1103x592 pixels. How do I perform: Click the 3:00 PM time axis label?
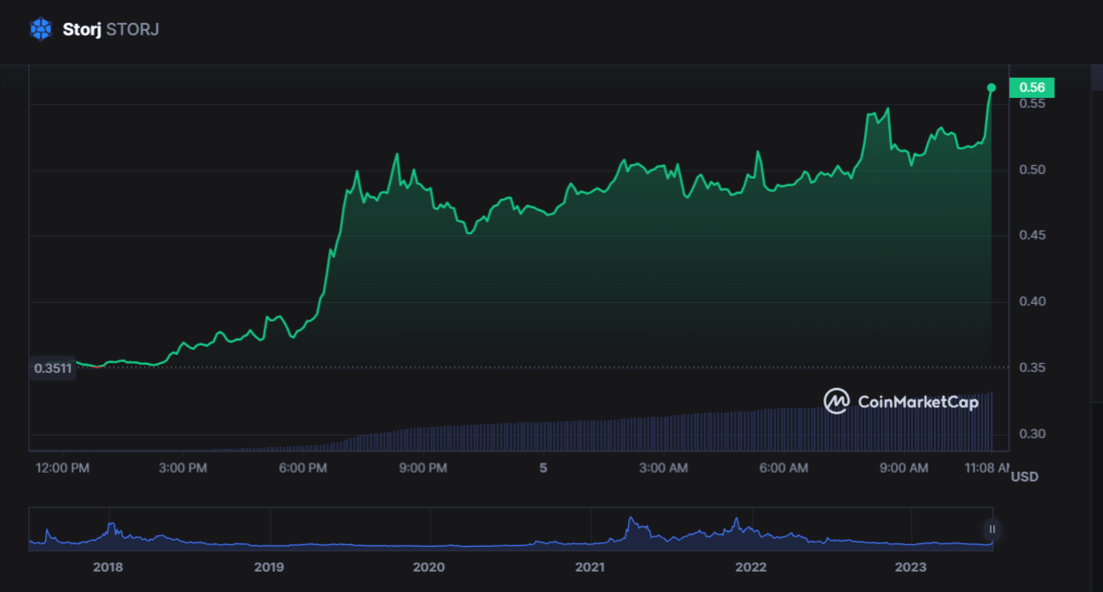tap(182, 467)
